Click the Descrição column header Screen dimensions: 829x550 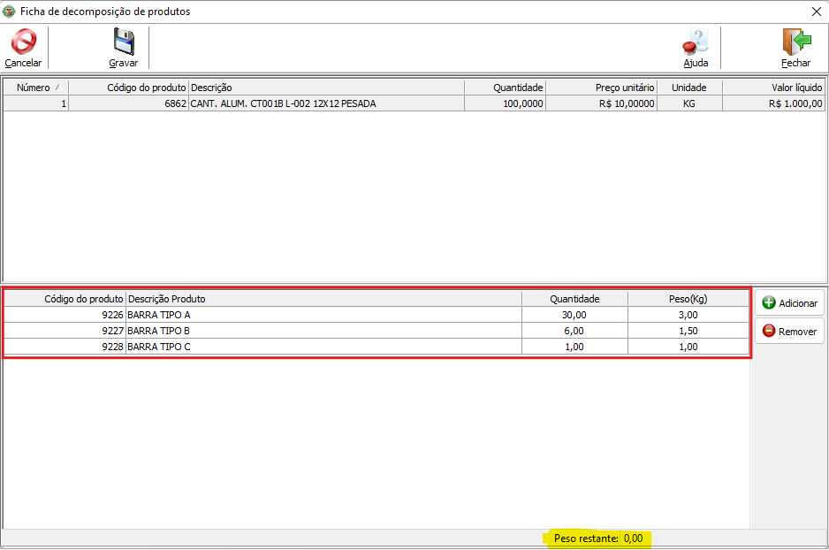327,88
